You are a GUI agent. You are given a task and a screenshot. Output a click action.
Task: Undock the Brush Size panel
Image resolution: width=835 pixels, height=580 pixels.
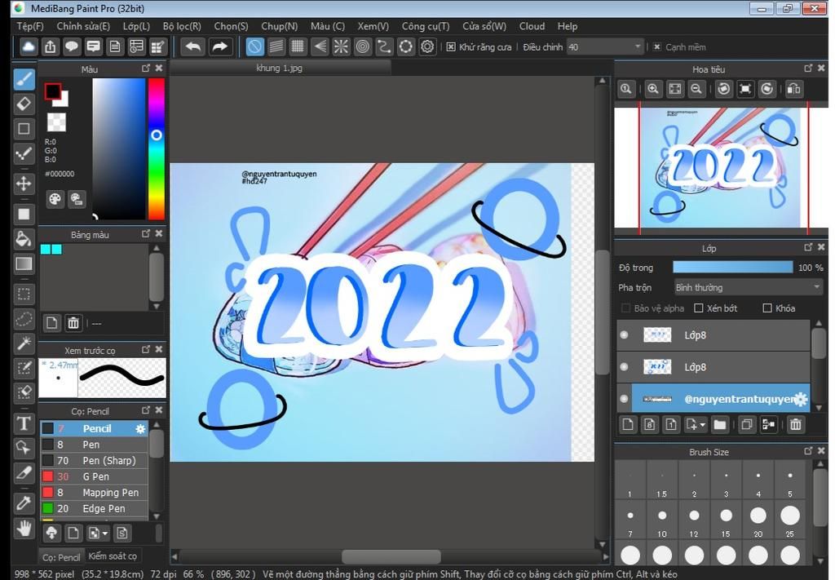808,450
